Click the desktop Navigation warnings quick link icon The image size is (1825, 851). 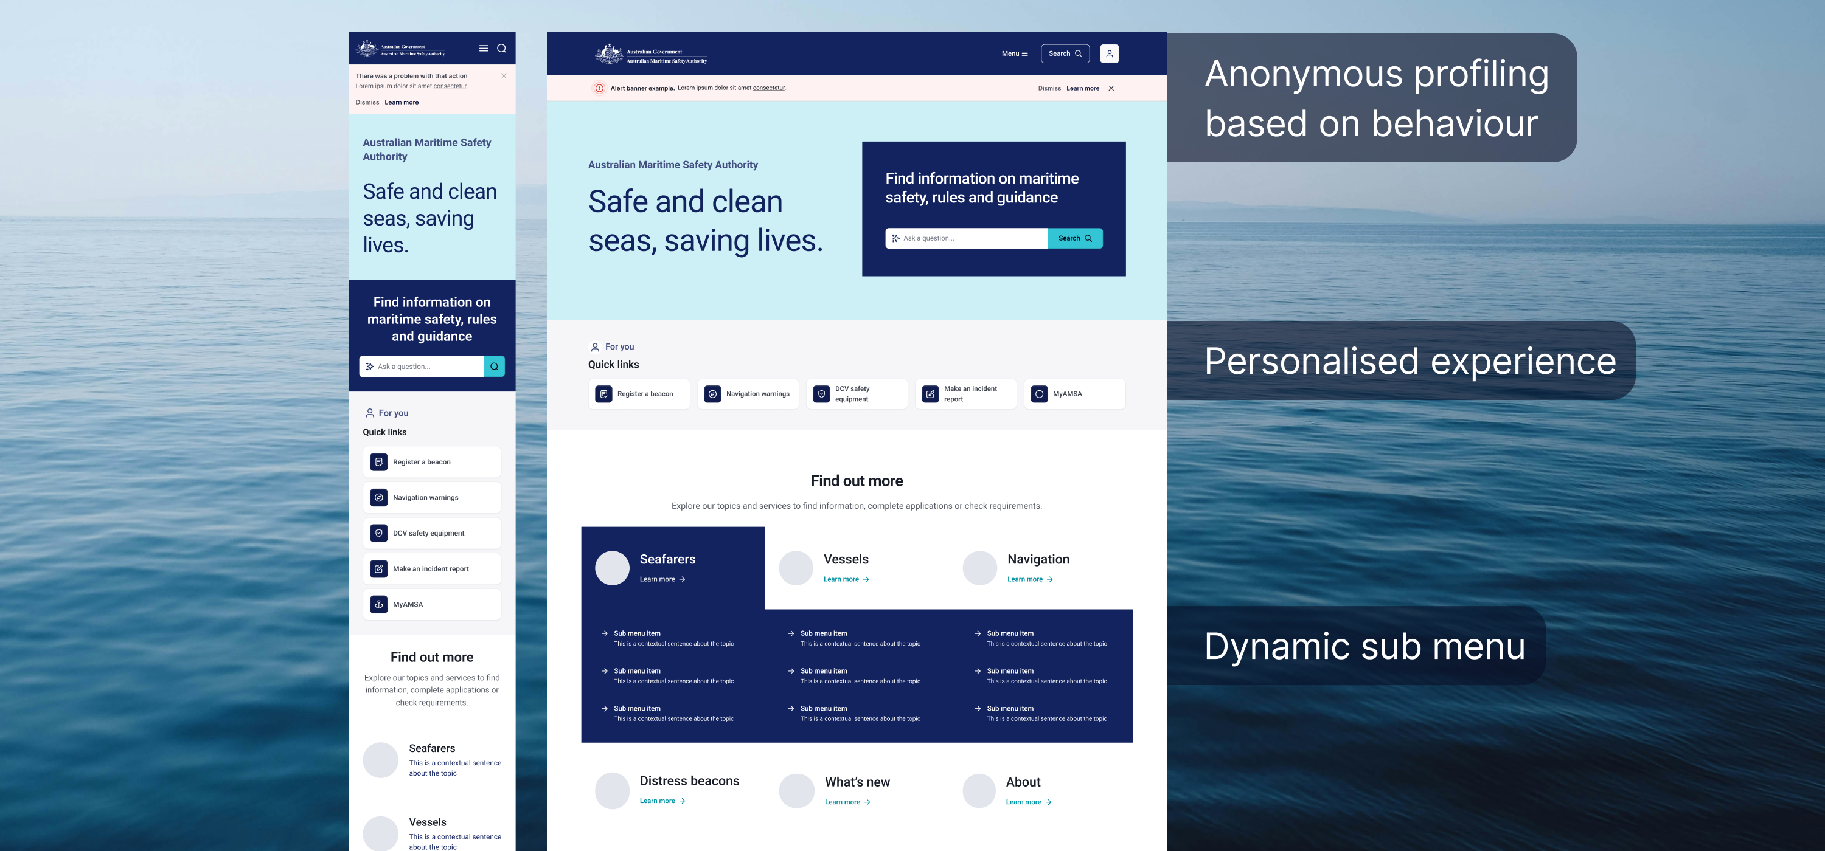[x=713, y=394]
